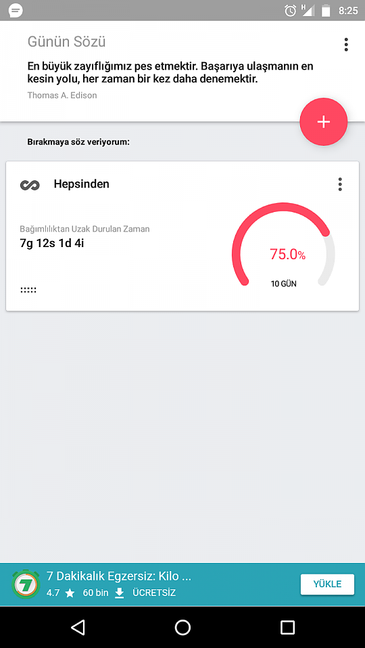
Task: Tap the battery status icon
Action: point(326,10)
